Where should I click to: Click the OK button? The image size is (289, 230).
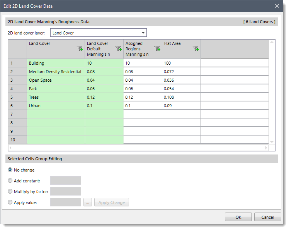pyautogui.click(x=238, y=217)
